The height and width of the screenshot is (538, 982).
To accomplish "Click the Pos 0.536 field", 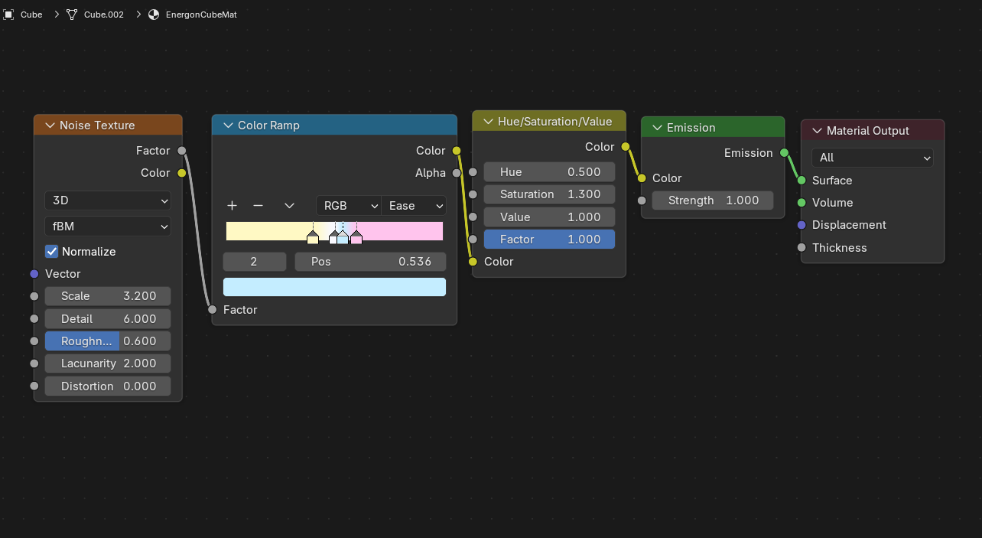I will (x=370, y=262).
